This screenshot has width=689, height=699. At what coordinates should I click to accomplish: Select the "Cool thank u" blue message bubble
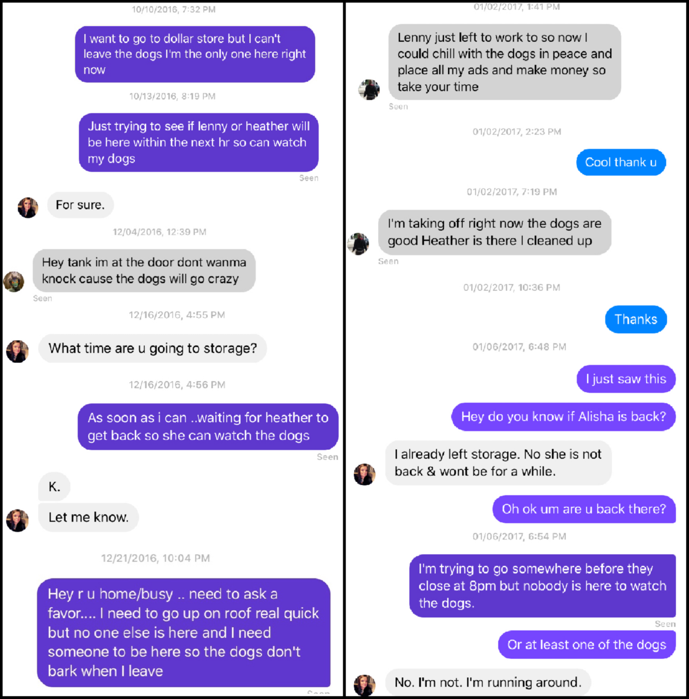point(621,163)
